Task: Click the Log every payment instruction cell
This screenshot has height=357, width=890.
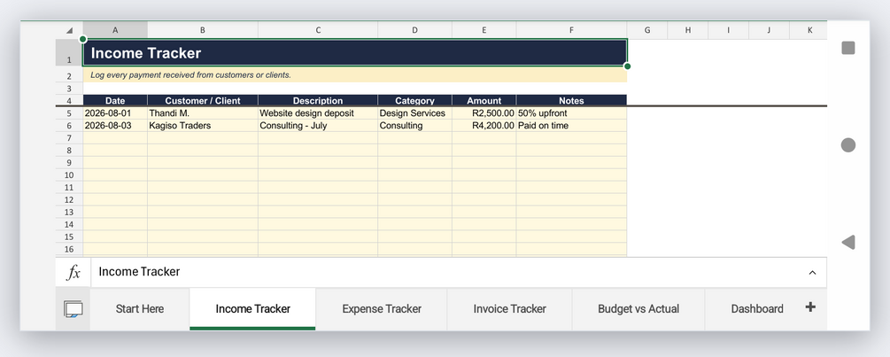Action: click(x=355, y=75)
